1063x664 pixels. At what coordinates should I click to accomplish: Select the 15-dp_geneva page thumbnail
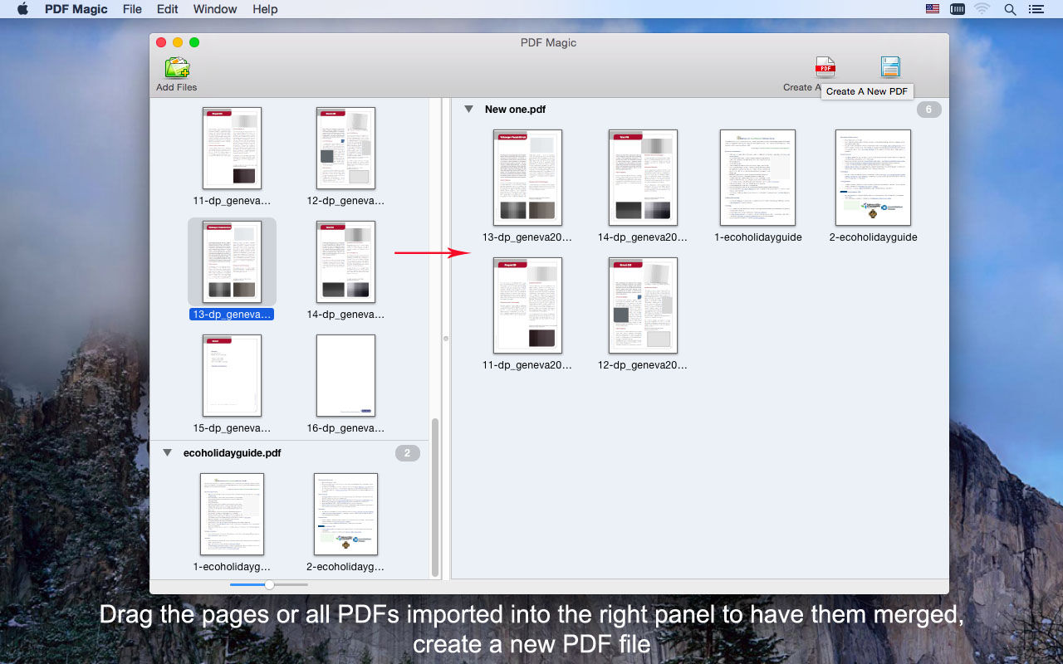(x=232, y=375)
